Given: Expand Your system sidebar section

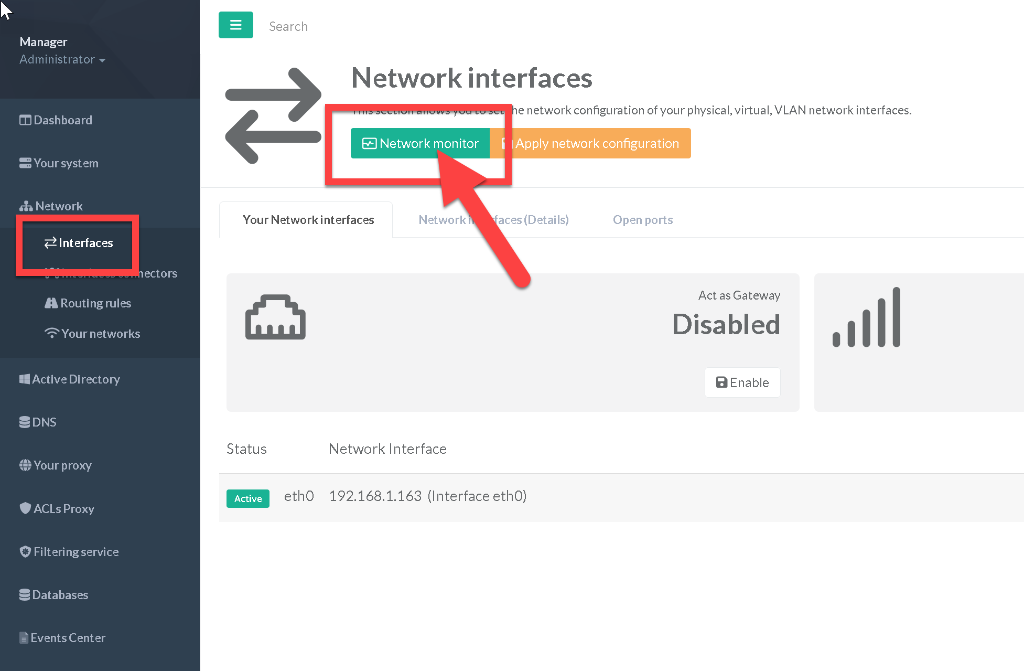Looking at the screenshot, I should pos(59,163).
